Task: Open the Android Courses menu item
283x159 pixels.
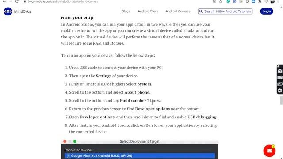Action: [178, 11]
